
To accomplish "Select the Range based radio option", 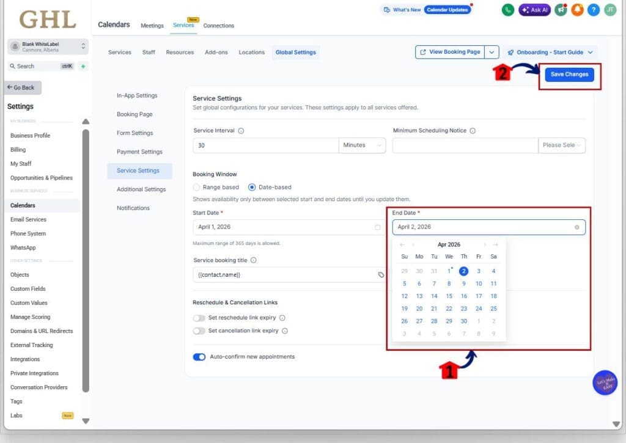I will (196, 187).
